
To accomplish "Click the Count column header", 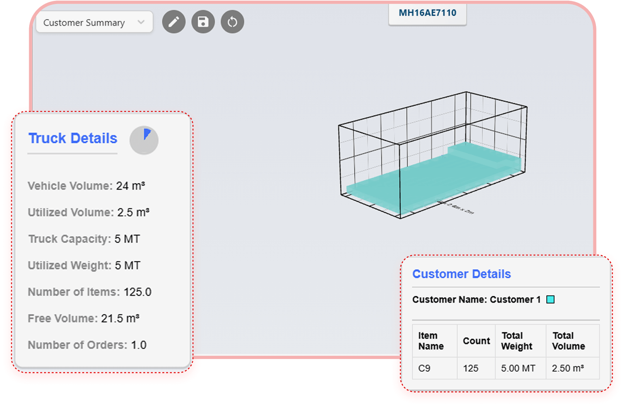I will [x=476, y=341].
